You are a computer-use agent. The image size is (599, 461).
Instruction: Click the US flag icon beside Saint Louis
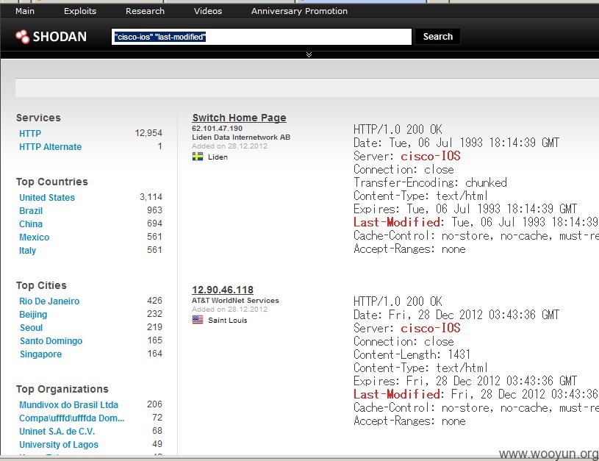click(x=198, y=320)
